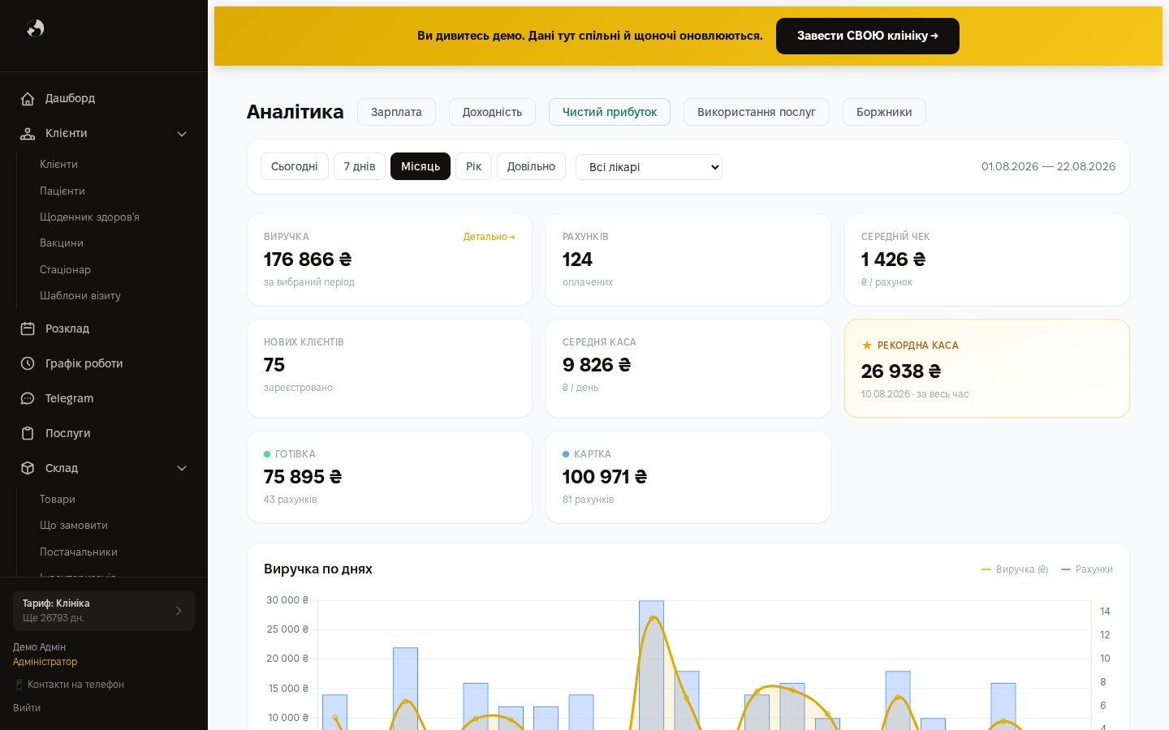Screen dimensions: 1169x730
Task: Select the Довільно custom period filter
Action: (x=531, y=166)
